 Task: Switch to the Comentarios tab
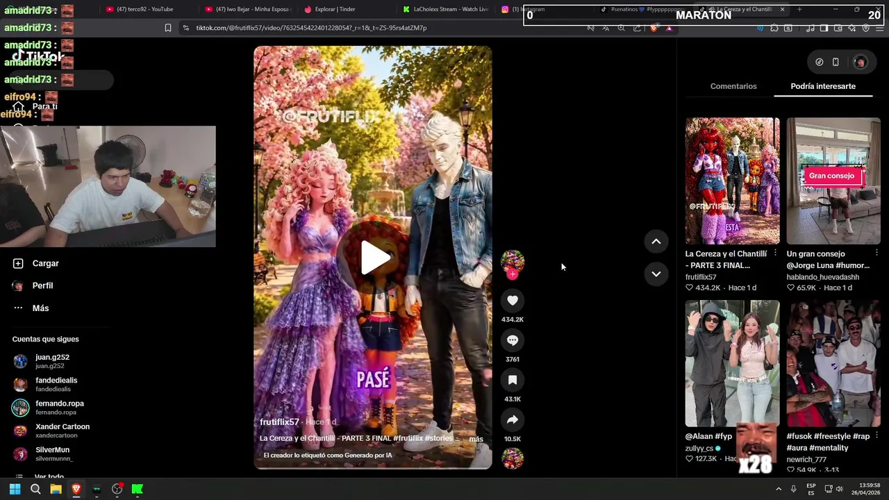733,86
